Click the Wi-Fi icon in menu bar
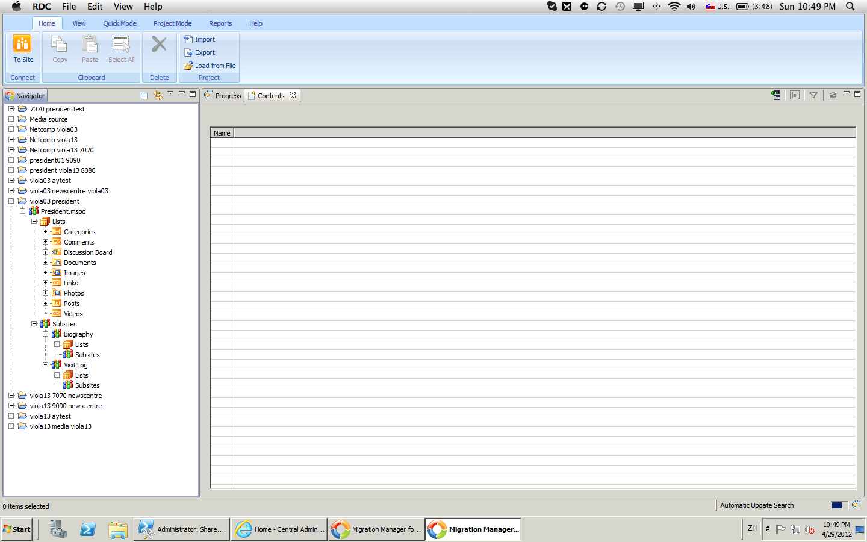This screenshot has height=542, width=867. [x=674, y=6]
